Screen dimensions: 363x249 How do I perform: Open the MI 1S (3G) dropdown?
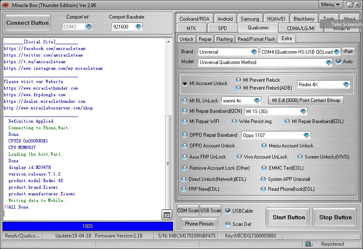pos(303,111)
